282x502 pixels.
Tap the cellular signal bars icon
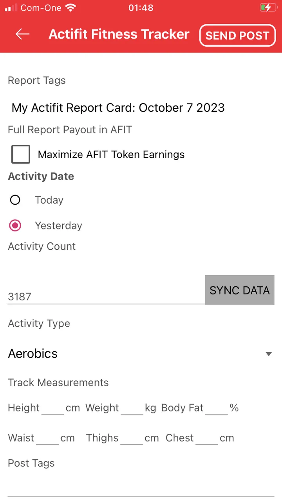coord(11,7)
